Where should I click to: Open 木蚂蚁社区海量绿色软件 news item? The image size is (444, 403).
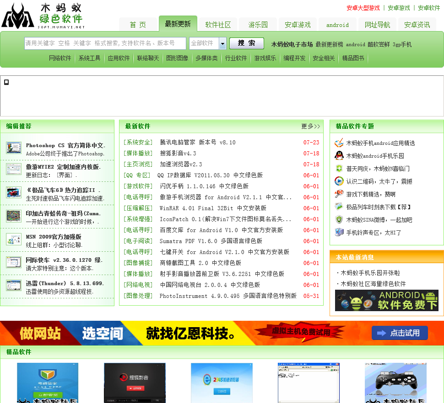click(x=373, y=284)
